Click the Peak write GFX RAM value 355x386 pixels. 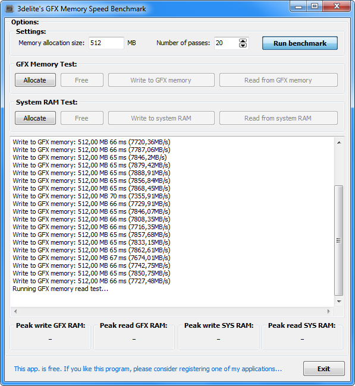point(51,340)
